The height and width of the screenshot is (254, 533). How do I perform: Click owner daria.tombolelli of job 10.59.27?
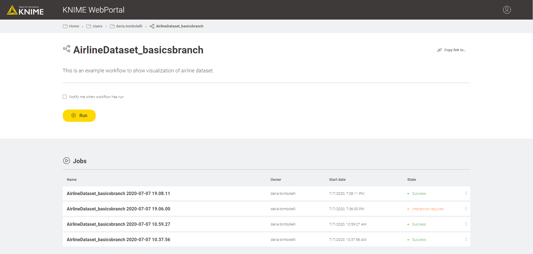[283, 224]
